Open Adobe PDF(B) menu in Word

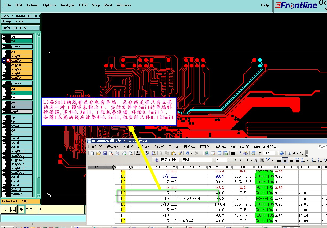pyautogui.click(x=240, y=147)
